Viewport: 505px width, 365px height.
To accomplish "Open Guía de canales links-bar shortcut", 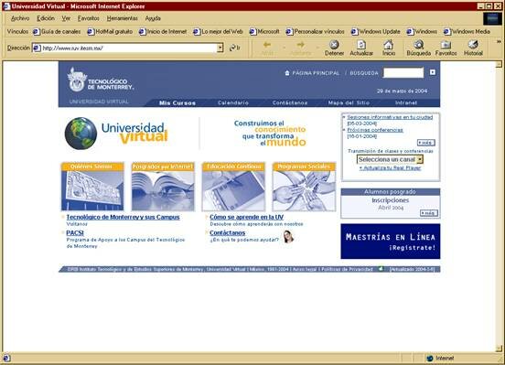I will tap(57, 32).
